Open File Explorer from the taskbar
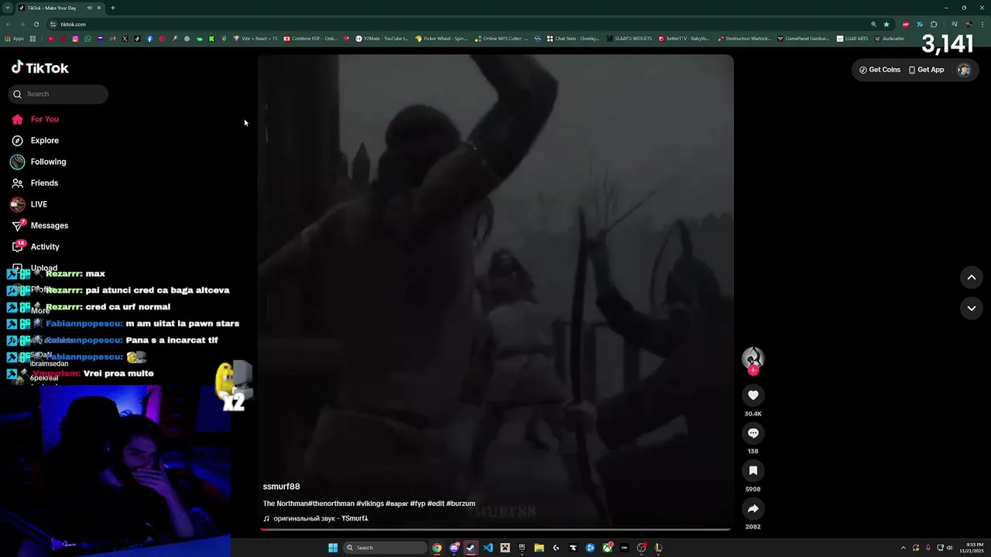This screenshot has width=991, height=557. [539, 548]
